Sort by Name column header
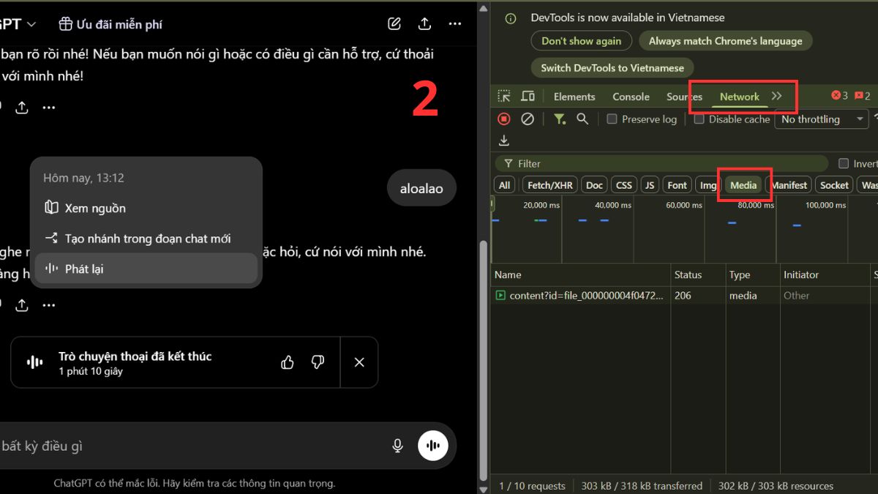 tap(581, 274)
